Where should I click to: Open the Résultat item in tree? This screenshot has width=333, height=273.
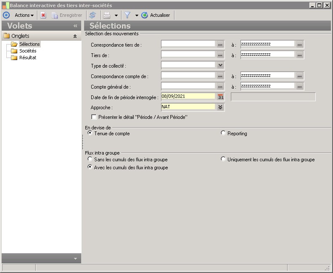28,58
